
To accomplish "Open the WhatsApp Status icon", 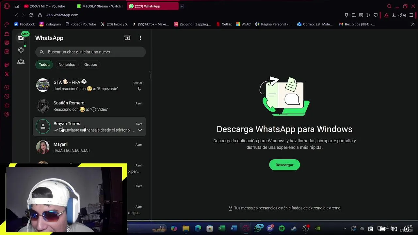I will [x=21, y=50].
